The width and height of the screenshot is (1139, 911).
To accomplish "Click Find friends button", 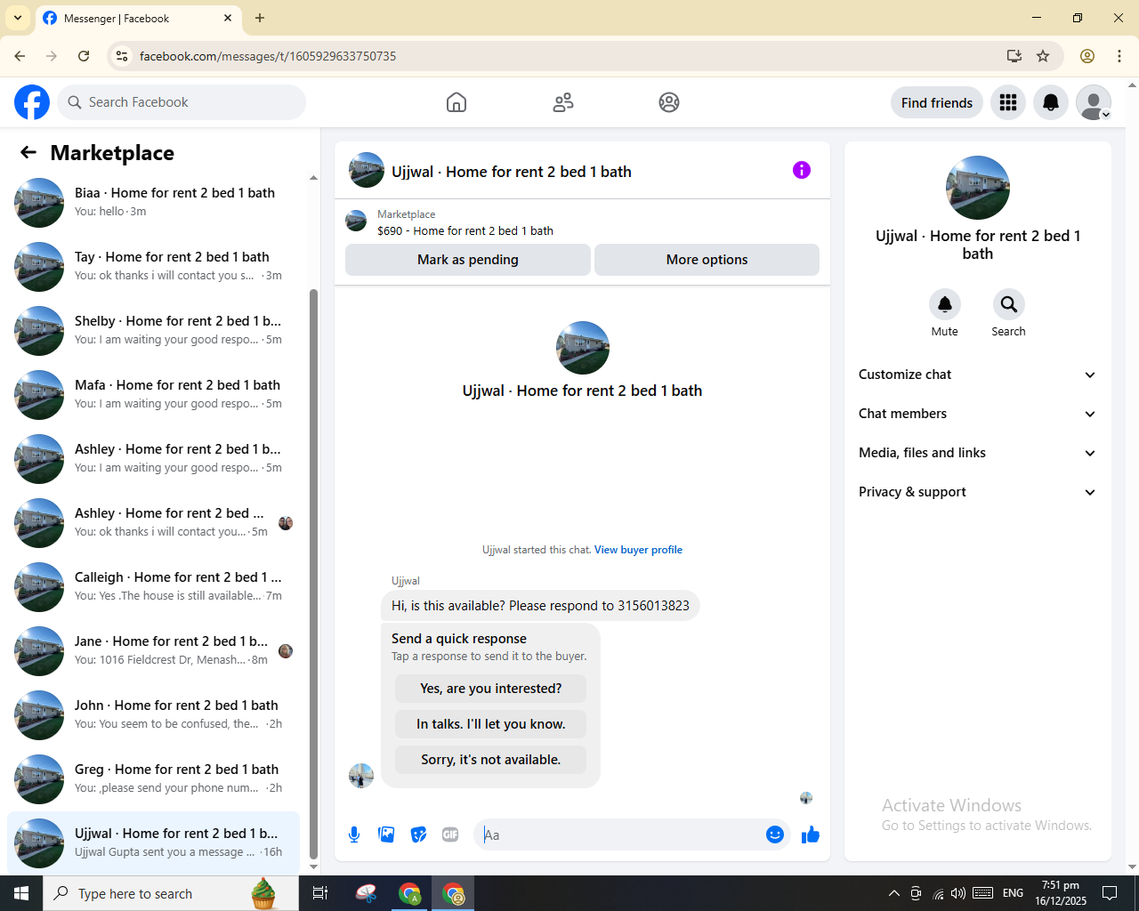I will 937,102.
